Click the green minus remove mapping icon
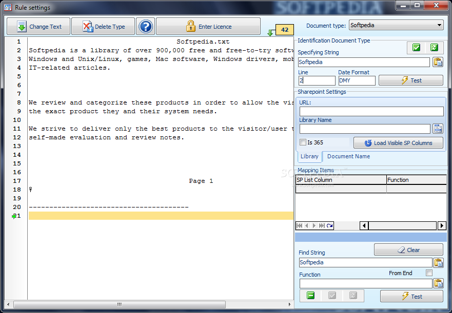The width and height of the screenshot is (452, 313). (310, 296)
